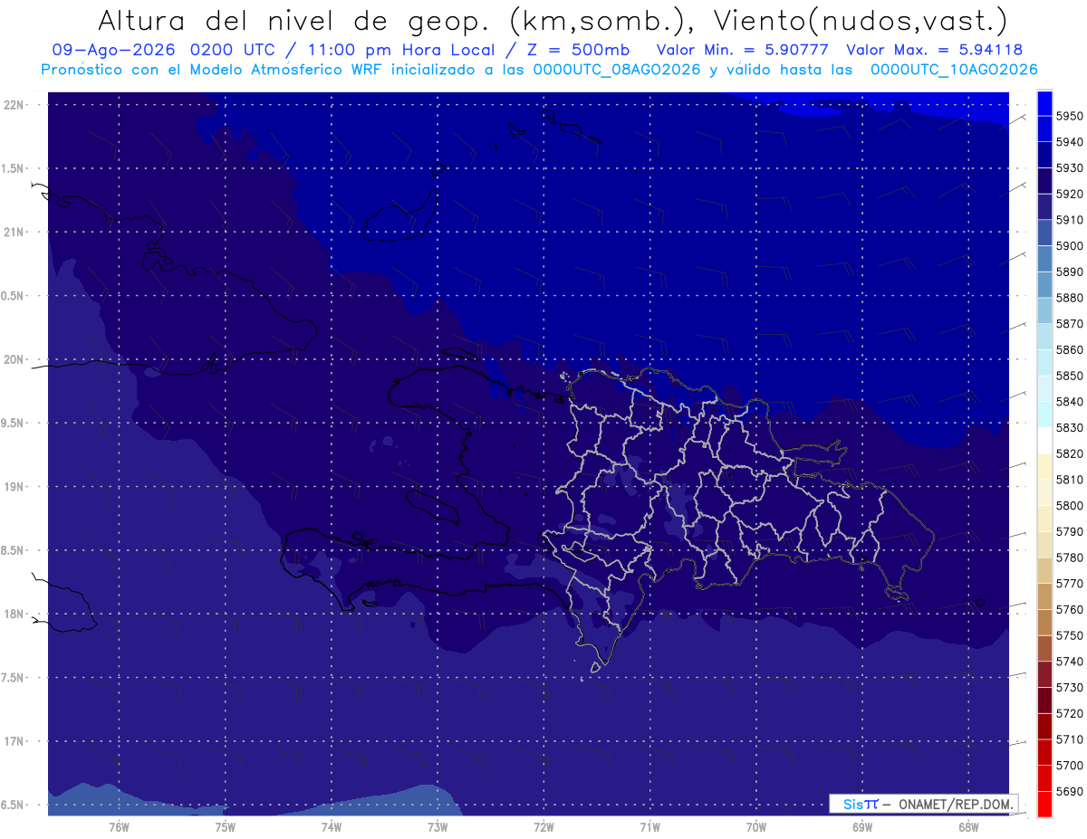
Task: Click the 68W longitude label
Action: tap(968, 826)
